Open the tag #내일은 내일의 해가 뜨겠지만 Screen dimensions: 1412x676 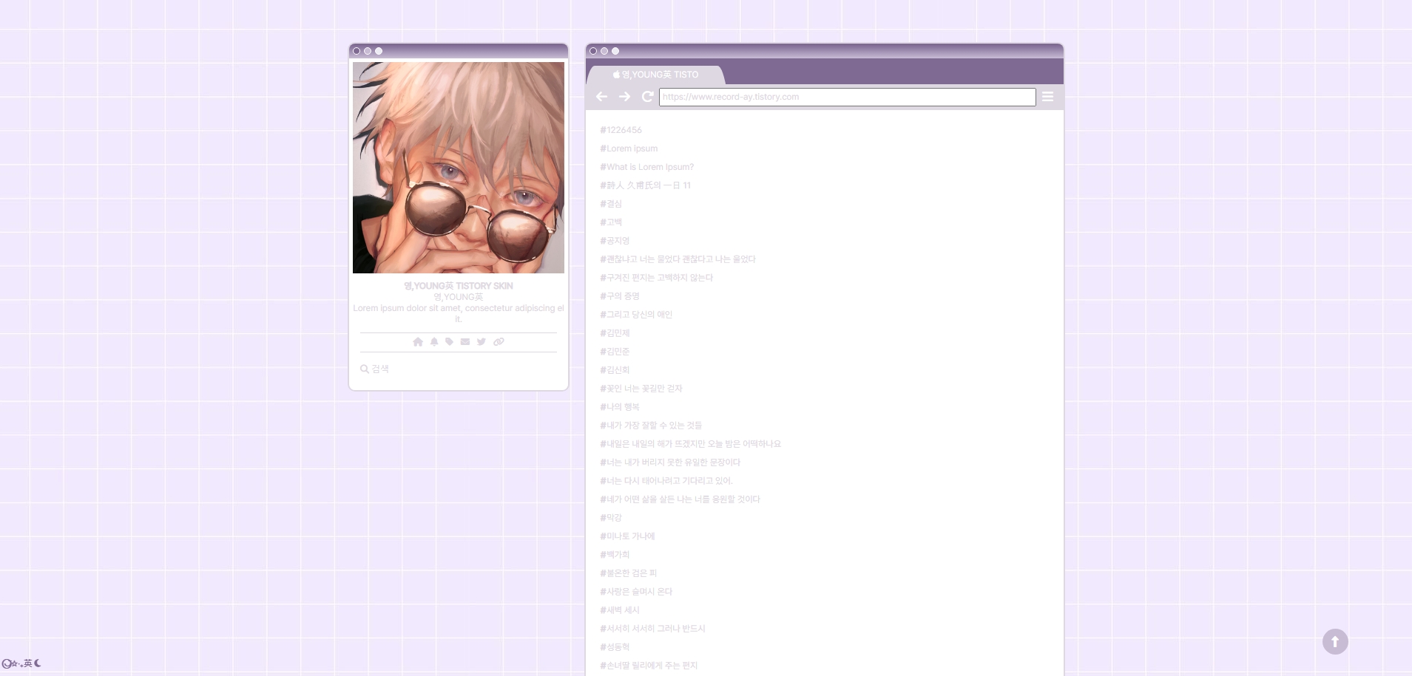[690, 444]
